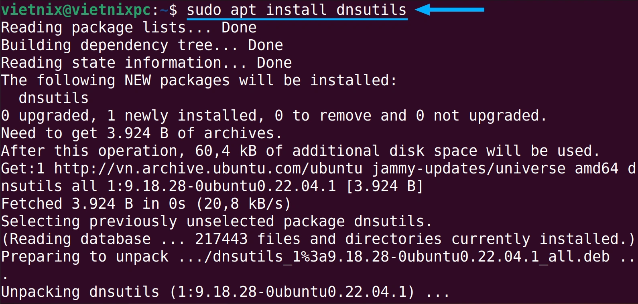Click the "Reading database ... 217443 files" line
This screenshot has width=638, height=304.
pos(318,239)
